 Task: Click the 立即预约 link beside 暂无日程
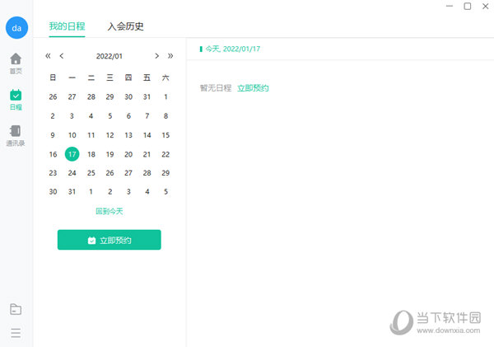click(253, 88)
